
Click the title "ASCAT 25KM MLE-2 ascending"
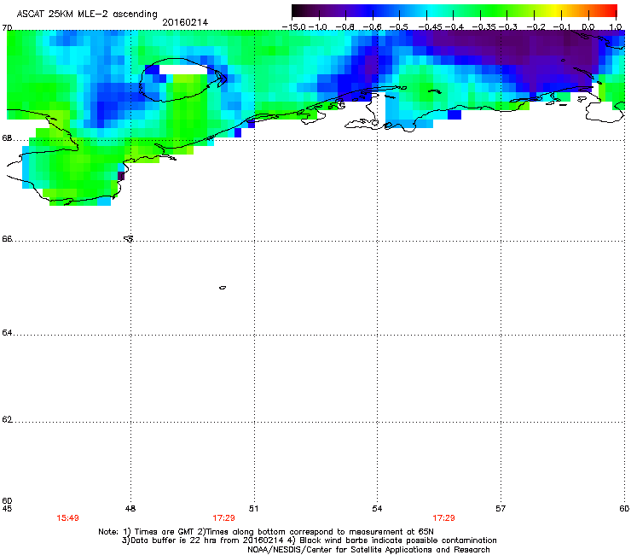pyautogui.click(x=87, y=14)
